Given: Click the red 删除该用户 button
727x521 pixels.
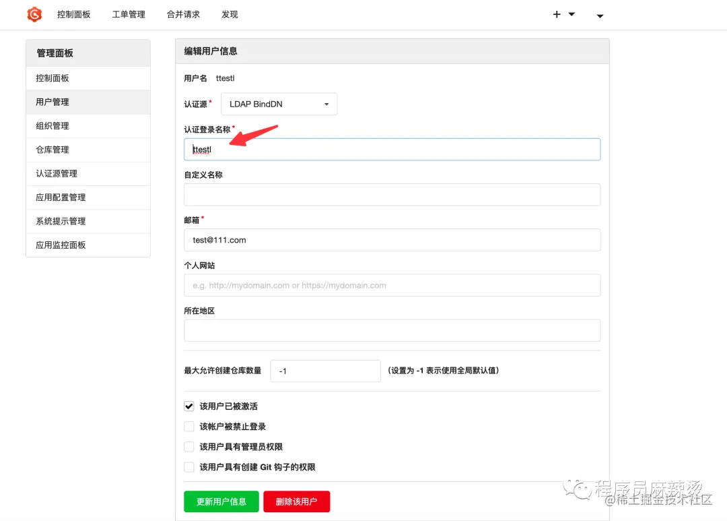Looking at the screenshot, I should (x=297, y=501).
